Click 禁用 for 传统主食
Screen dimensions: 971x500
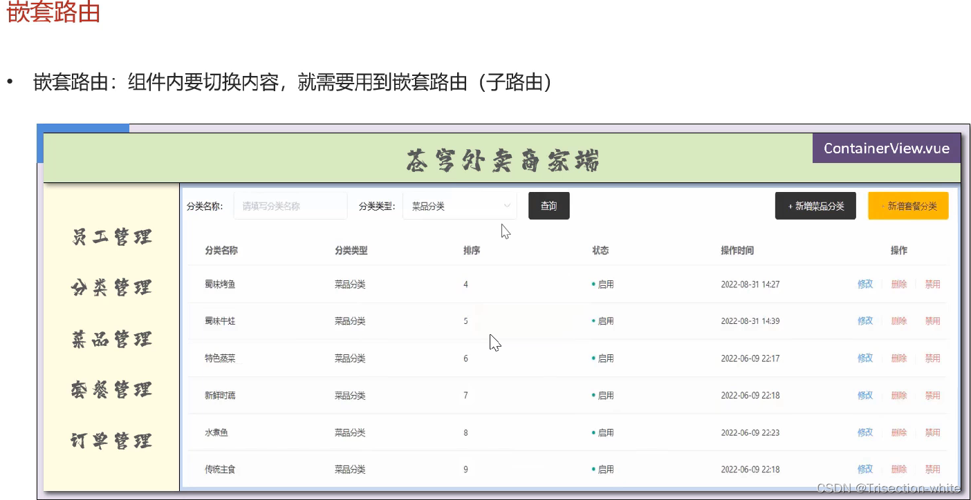[x=933, y=469]
